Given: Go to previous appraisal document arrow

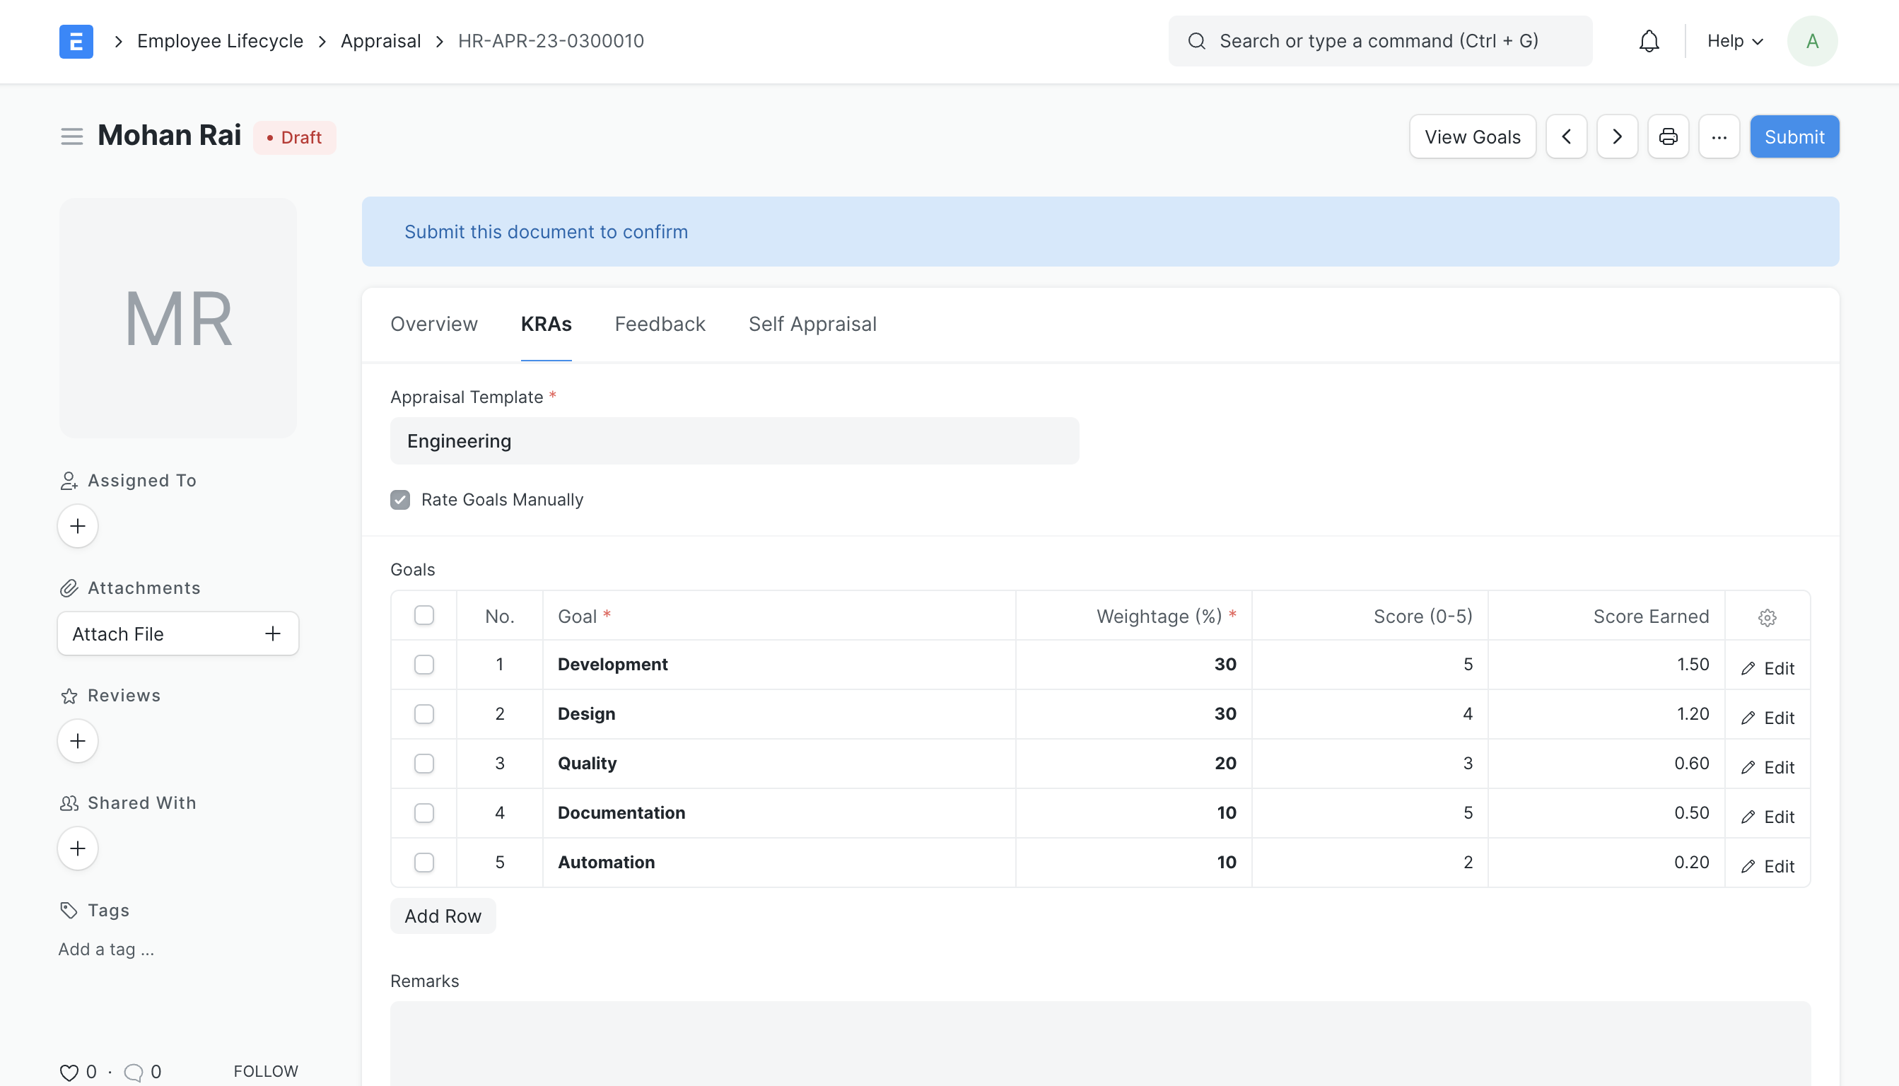Looking at the screenshot, I should [1565, 136].
